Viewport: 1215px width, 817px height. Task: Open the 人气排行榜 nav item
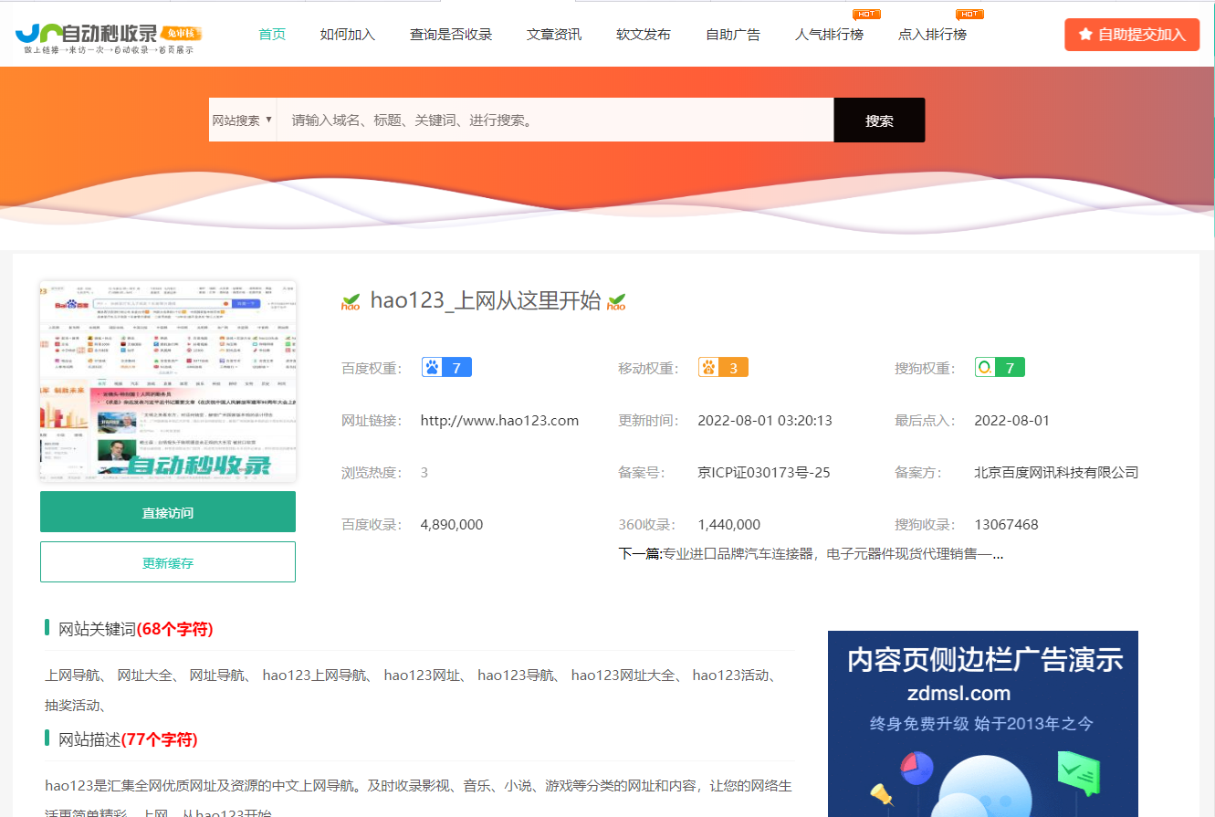coord(829,35)
